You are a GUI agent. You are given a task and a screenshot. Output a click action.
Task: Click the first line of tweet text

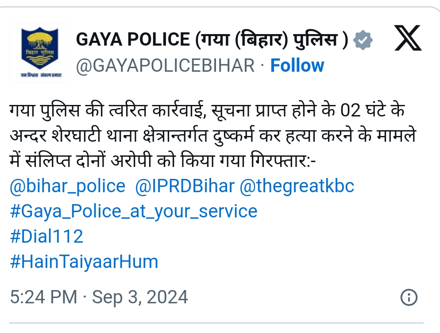pyautogui.click(x=207, y=110)
